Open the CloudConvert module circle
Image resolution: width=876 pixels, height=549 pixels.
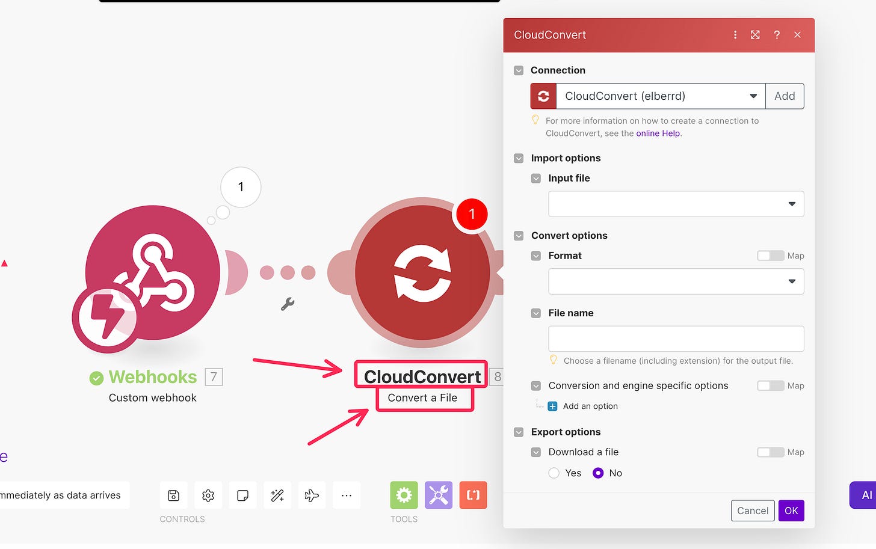click(422, 272)
